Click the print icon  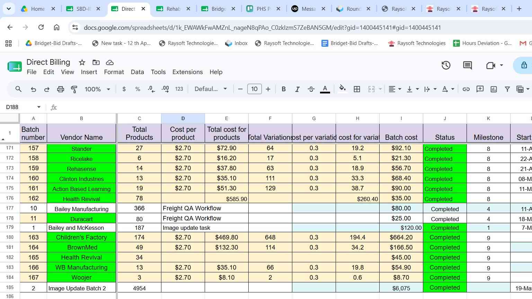[61, 89]
